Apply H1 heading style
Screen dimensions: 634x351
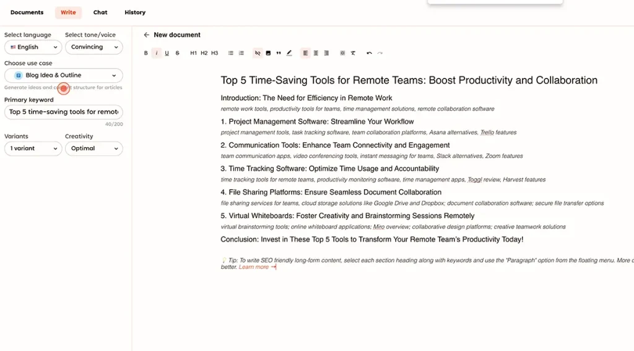click(x=193, y=53)
